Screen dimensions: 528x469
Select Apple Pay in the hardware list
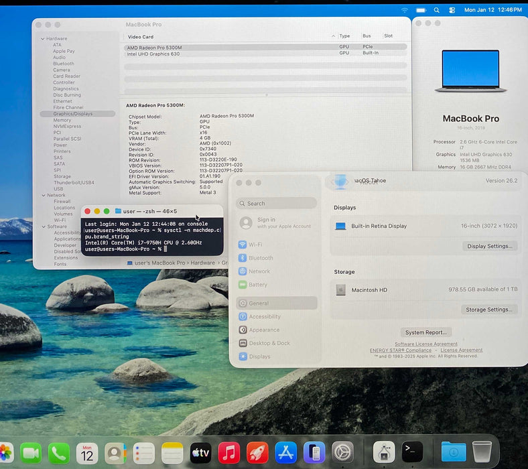pos(64,51)
